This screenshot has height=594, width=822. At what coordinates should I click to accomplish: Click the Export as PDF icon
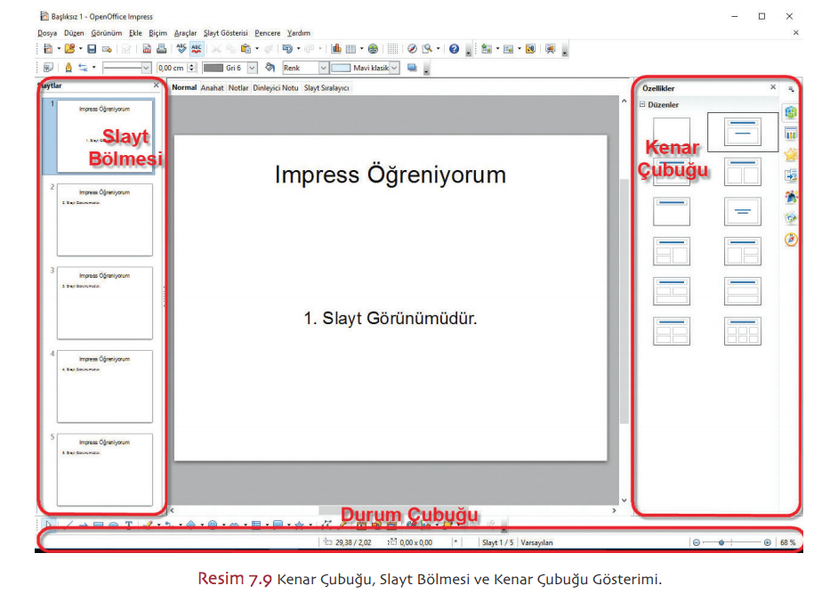148,49
